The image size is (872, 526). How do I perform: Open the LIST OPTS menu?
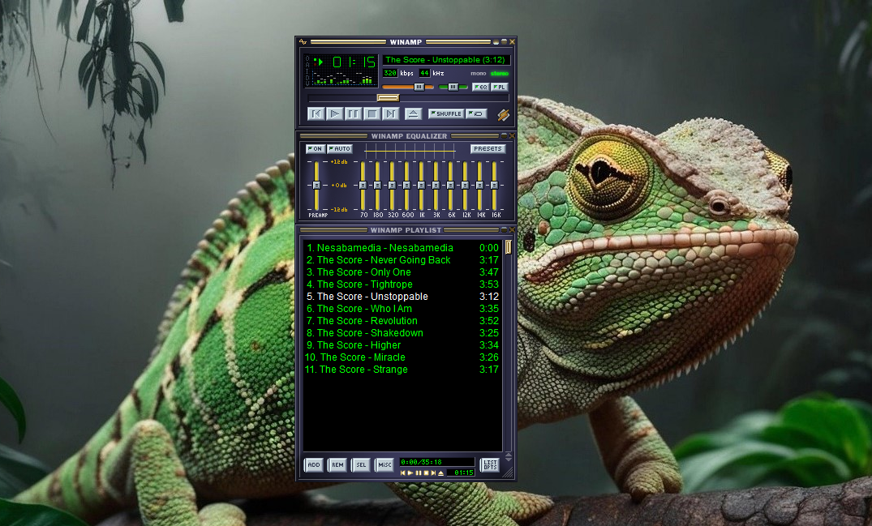coord(490,465)
